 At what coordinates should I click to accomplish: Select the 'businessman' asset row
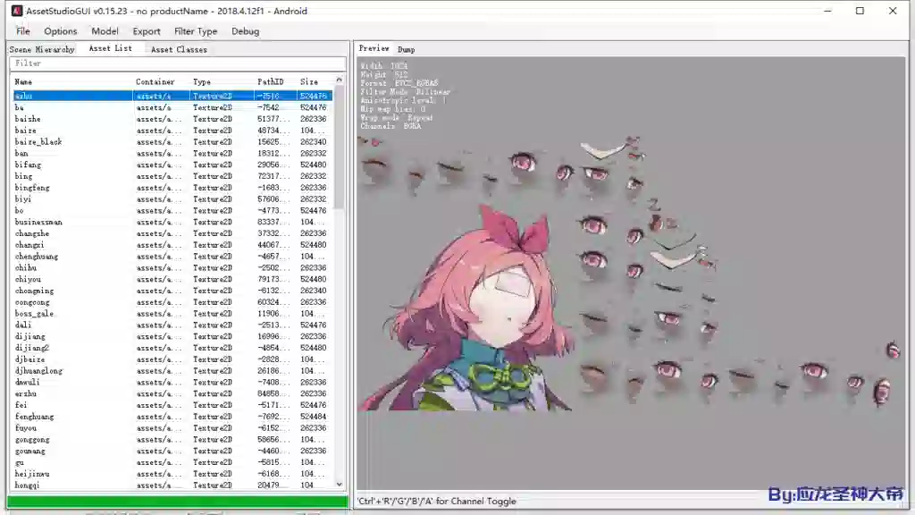click(172, 222)
